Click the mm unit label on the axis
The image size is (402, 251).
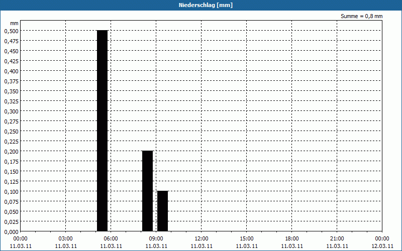click(x=14, y=23)
